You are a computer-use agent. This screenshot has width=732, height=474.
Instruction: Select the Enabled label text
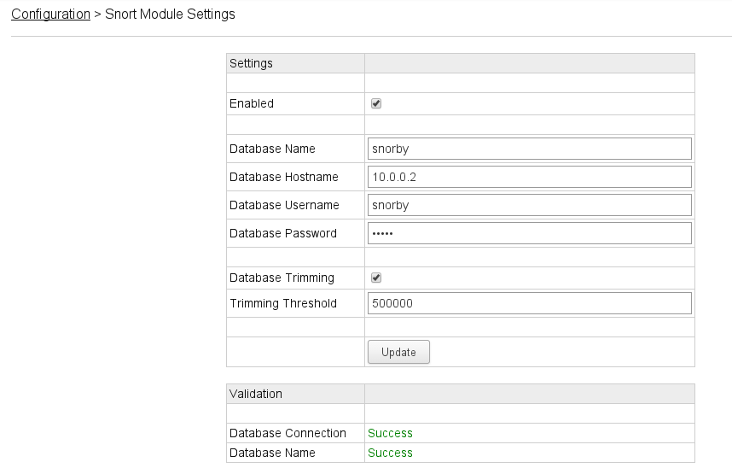252,103
